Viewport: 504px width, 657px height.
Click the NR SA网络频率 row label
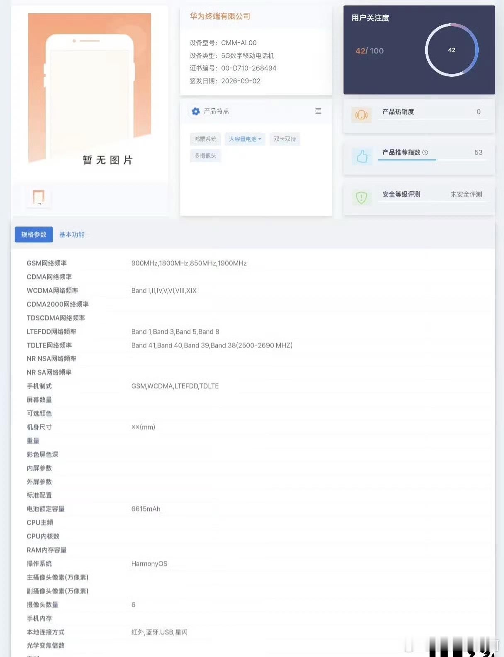(x=49, y=372)
